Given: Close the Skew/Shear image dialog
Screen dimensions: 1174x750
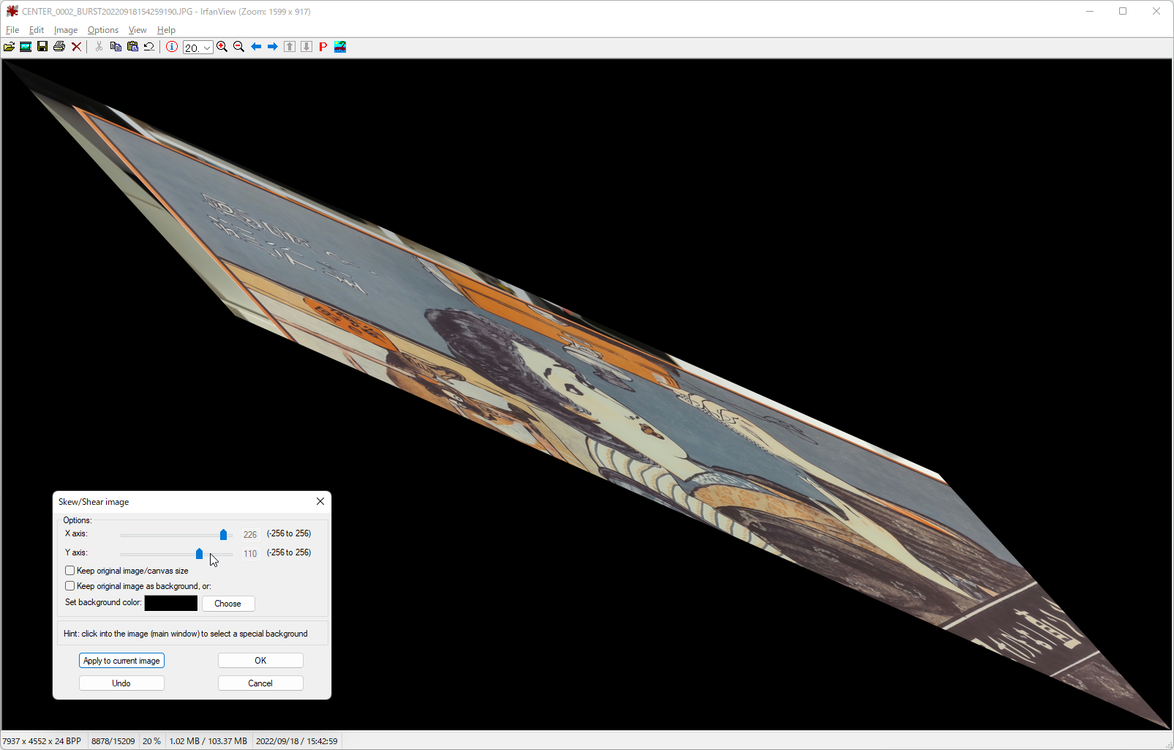Looking at the screenshot, I should (320, 501).
